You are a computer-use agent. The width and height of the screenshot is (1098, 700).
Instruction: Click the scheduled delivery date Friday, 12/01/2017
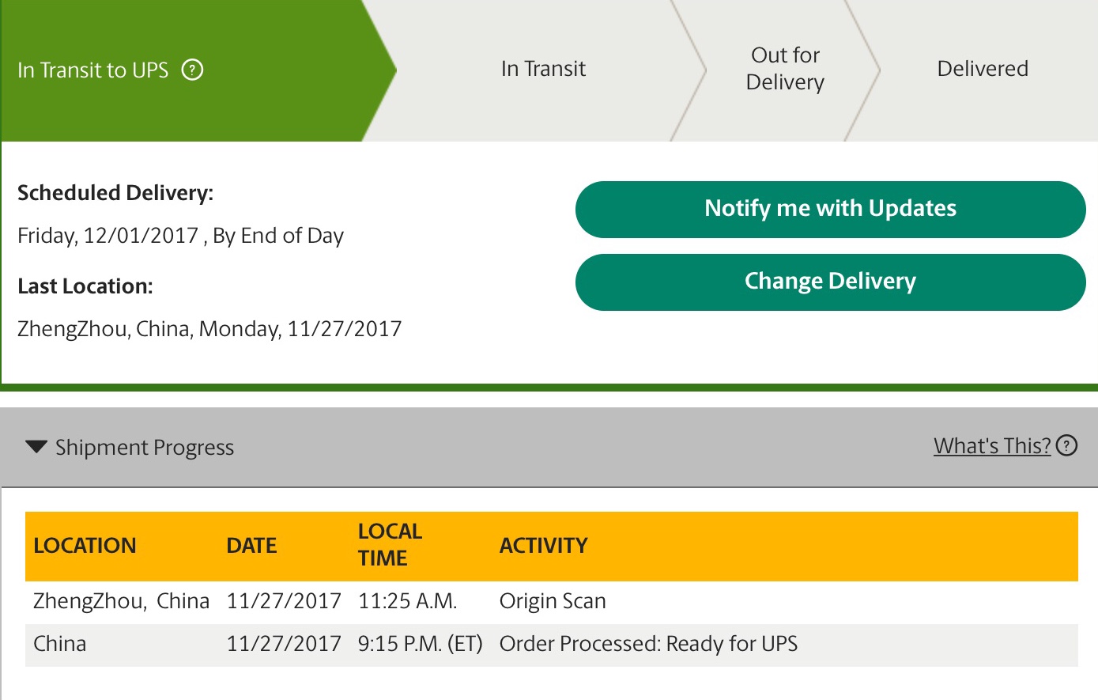tap(108, 236)
